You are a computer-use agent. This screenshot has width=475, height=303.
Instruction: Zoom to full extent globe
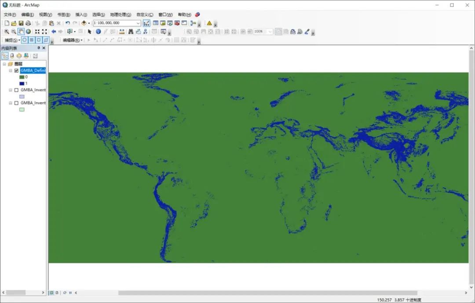click(28, 32)
